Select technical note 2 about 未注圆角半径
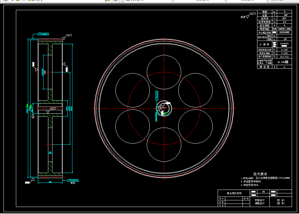Image resolution: width=299 pixels, height=214 pixels. coord(251,181)
